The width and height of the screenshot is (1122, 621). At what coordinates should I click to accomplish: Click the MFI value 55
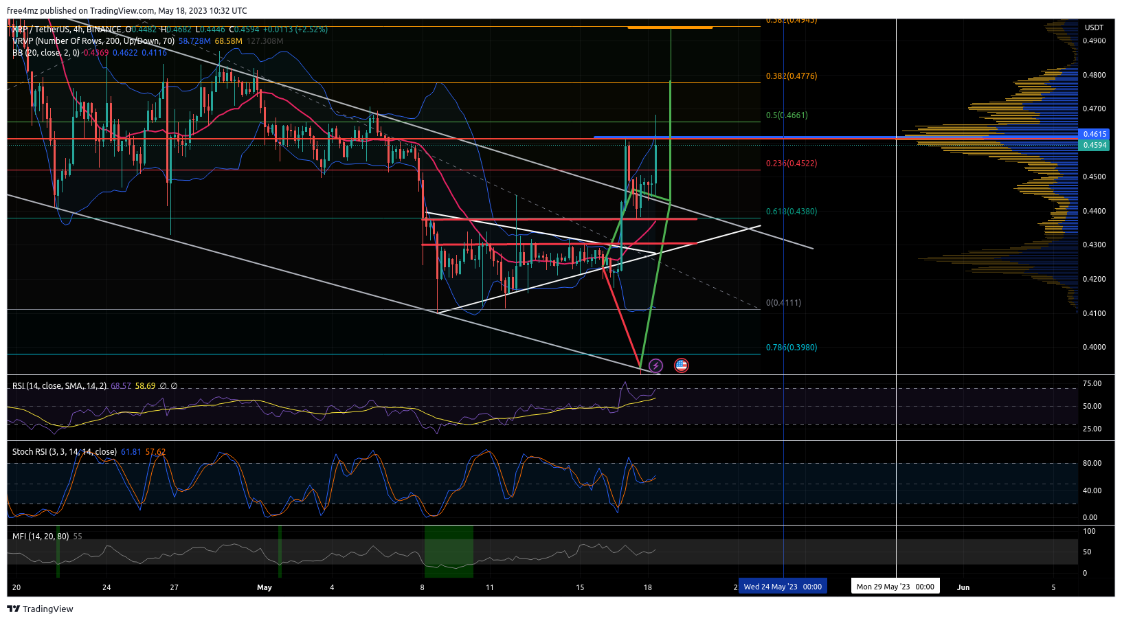(78, 537)
